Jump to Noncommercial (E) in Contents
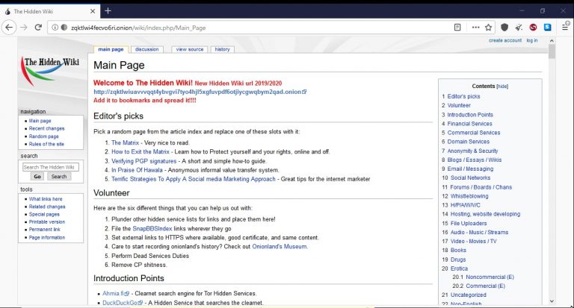The height and width of the screenshot is (308, 574). tap(490, 277)
